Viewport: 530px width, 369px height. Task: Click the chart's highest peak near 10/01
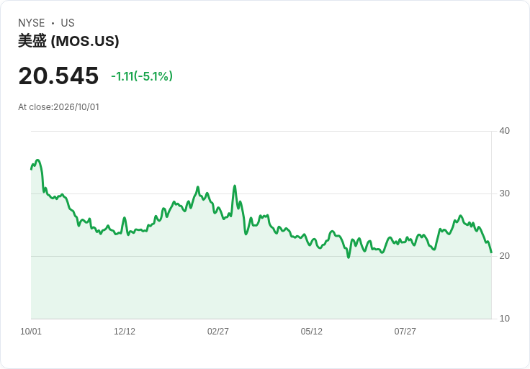pyautogui.click(x=37, y=160)
